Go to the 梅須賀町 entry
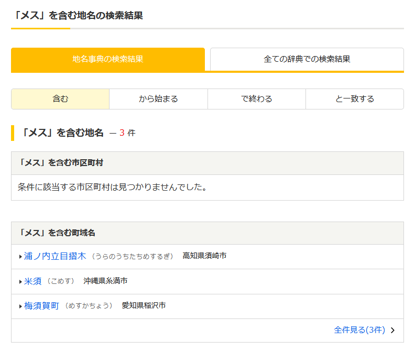Image resolution: width=415 pixels, height=352 pixels. (42, 306)
